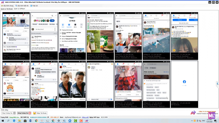This screenshot has width=219, height=123.
Task: Open the Cấu hình chung menu
Action: tap(8, 6)
